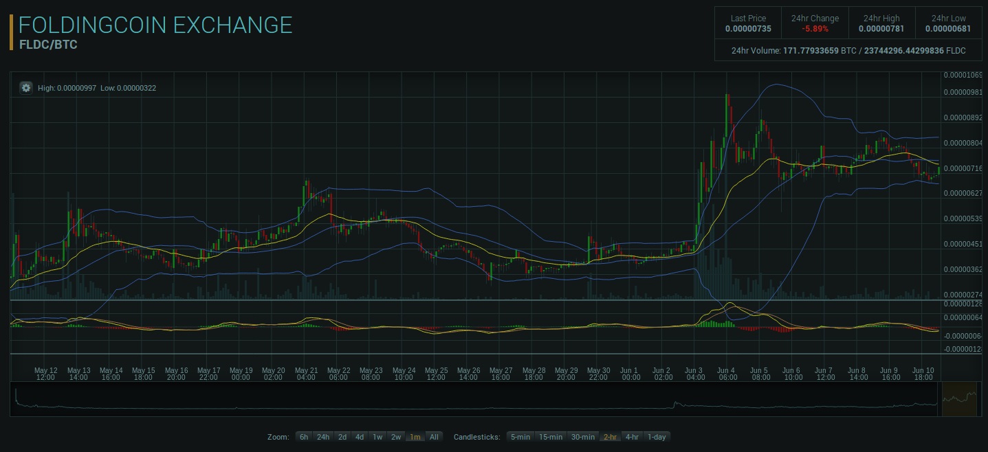
Task: Click the 24hr Low value 0.00000681
Action: [949, 29]
